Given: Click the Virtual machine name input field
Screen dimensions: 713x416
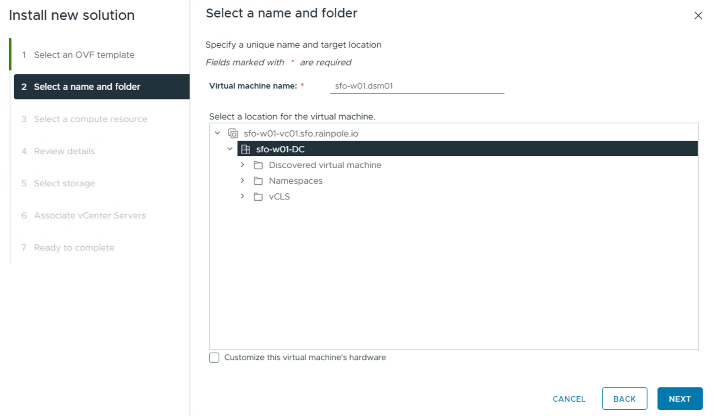Looking at the screenshot, I should point(417,86).
